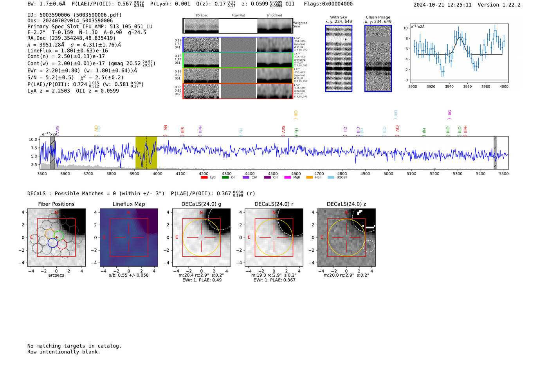Viewport: 548px width, 373px height.
Task: Click the magenta OII line marker
Action: [x=449, y=115]
